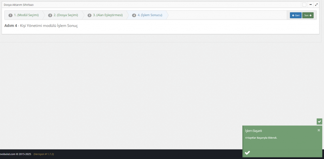Dismiss the İşlem Başarılı notification

[x=319, y=130]
